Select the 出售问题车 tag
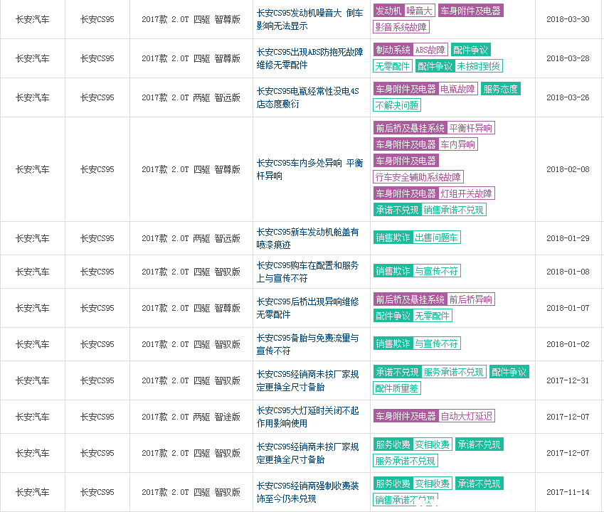Viewport: 604px width, 512px height. (437, 238)
